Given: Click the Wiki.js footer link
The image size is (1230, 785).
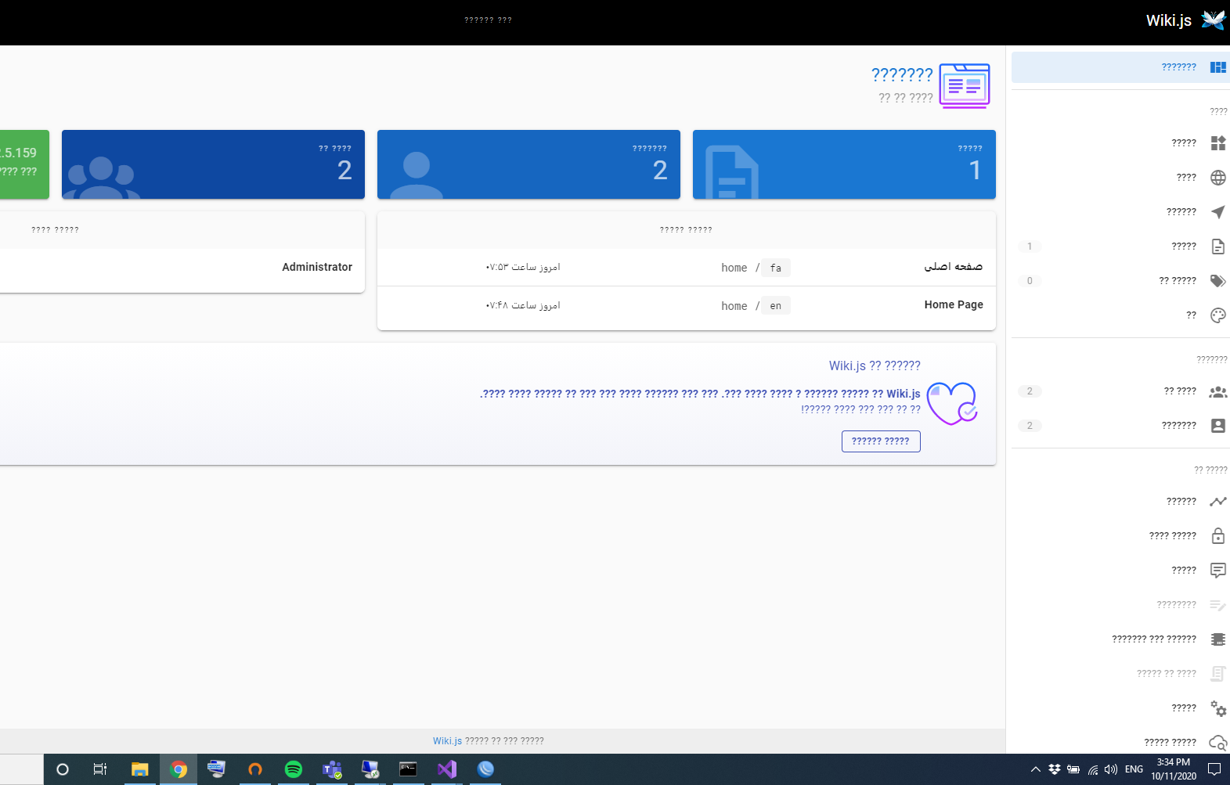Looking at the screenshot, I should [448, 741].
